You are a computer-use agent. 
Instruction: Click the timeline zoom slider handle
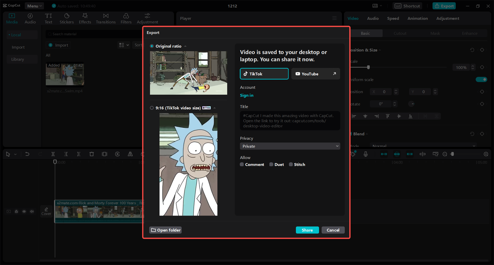[x=452, y=154]
